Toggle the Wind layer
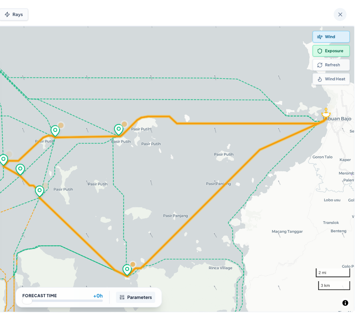Screen dimensions: 364x321 (x=331, y=37)
